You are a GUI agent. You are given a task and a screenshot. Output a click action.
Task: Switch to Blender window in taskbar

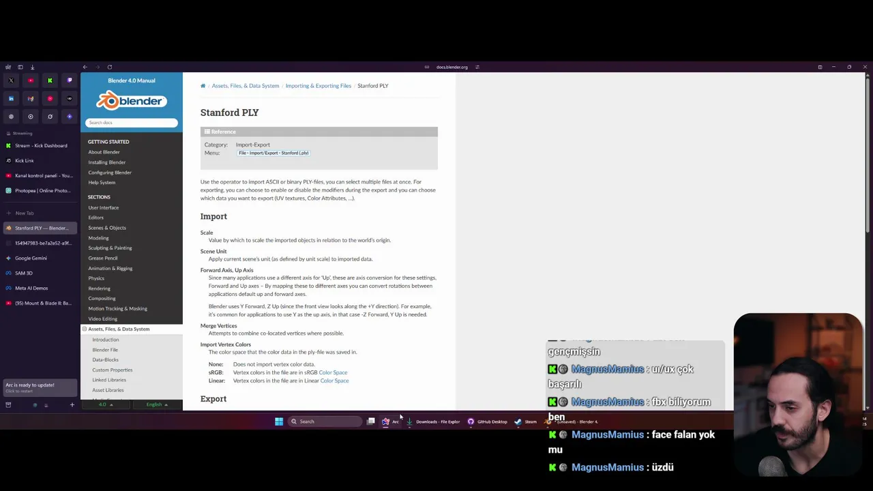pyautogui.click(x=571, y=421)
